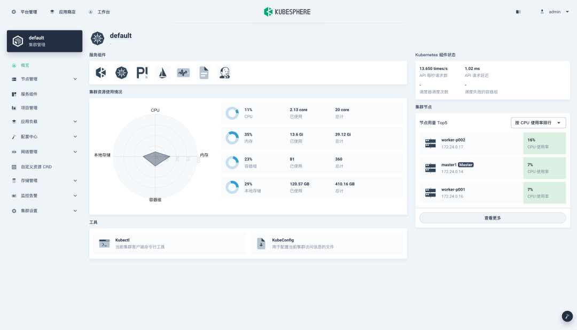This screenshot has width=577, height=330.
Task: Click the master1 7% CPU usage bar
Action: [544, 168]
